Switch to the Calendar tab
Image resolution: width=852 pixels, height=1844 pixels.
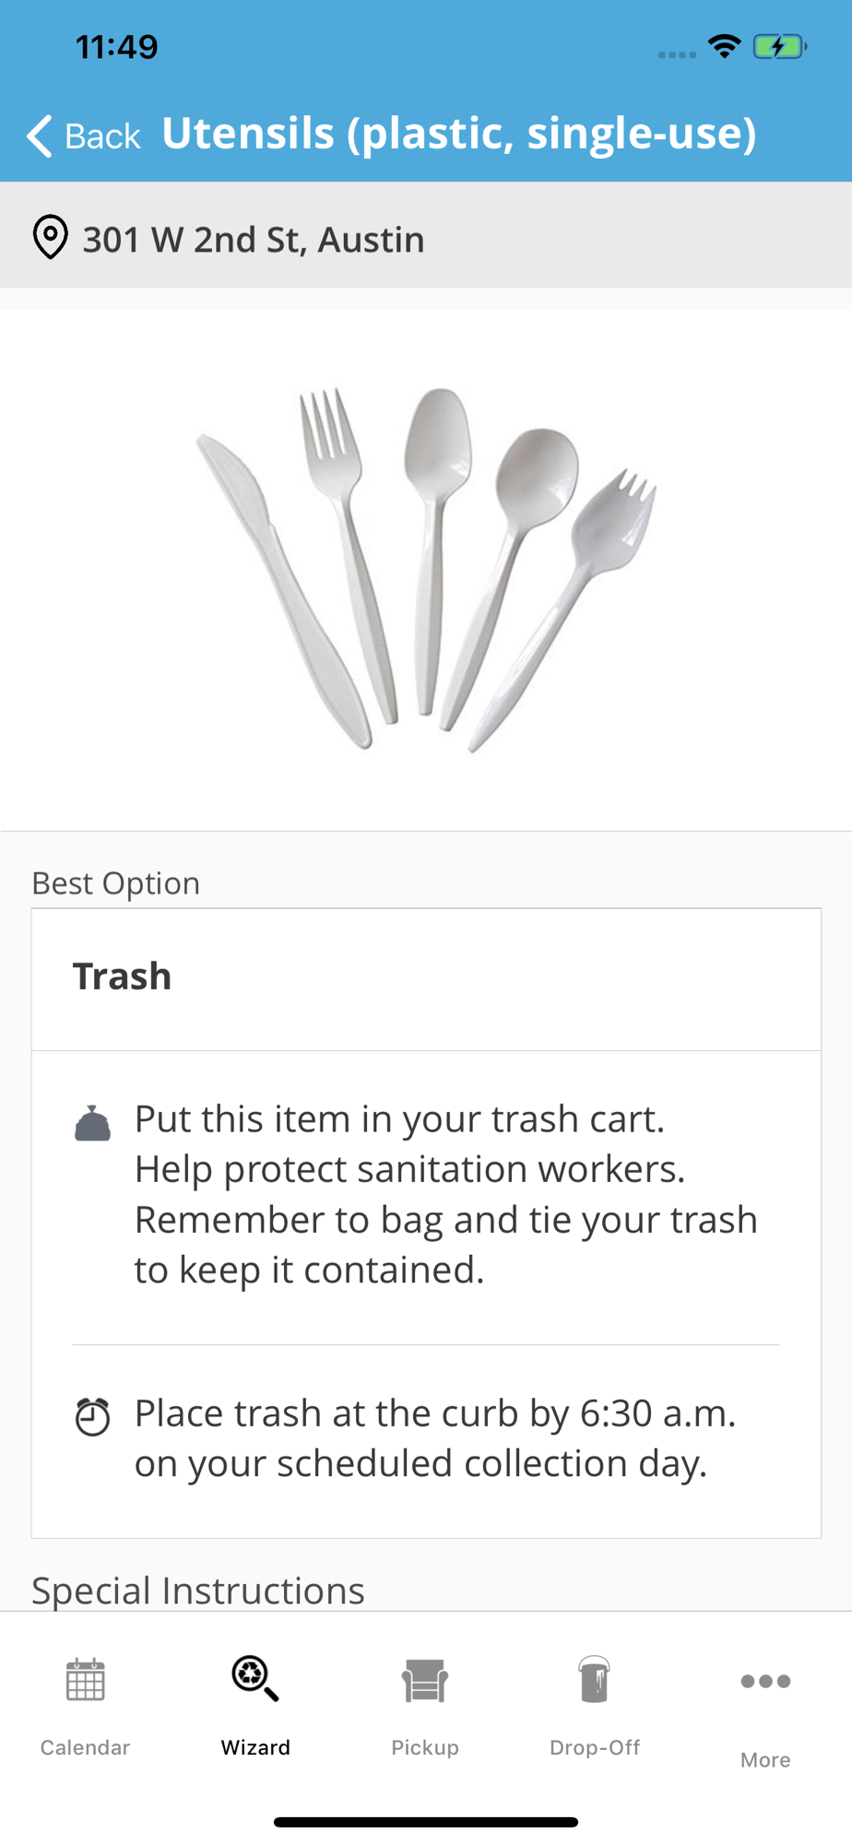click(x=85, y=1747)
